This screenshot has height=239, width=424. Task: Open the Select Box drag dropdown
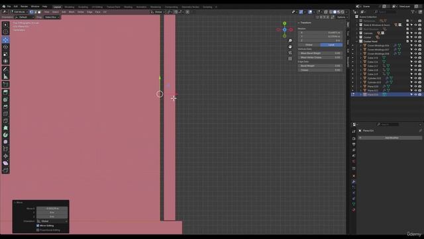click(52, 17)
